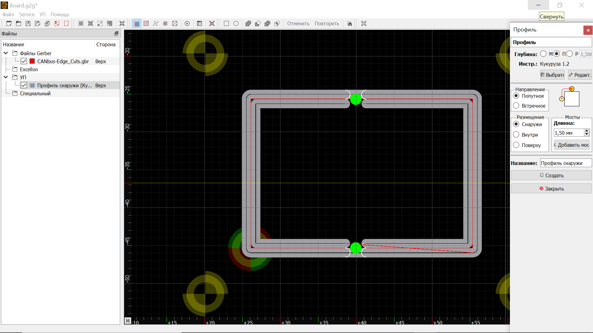Click the drill toolpath target icon

(165, 23)
